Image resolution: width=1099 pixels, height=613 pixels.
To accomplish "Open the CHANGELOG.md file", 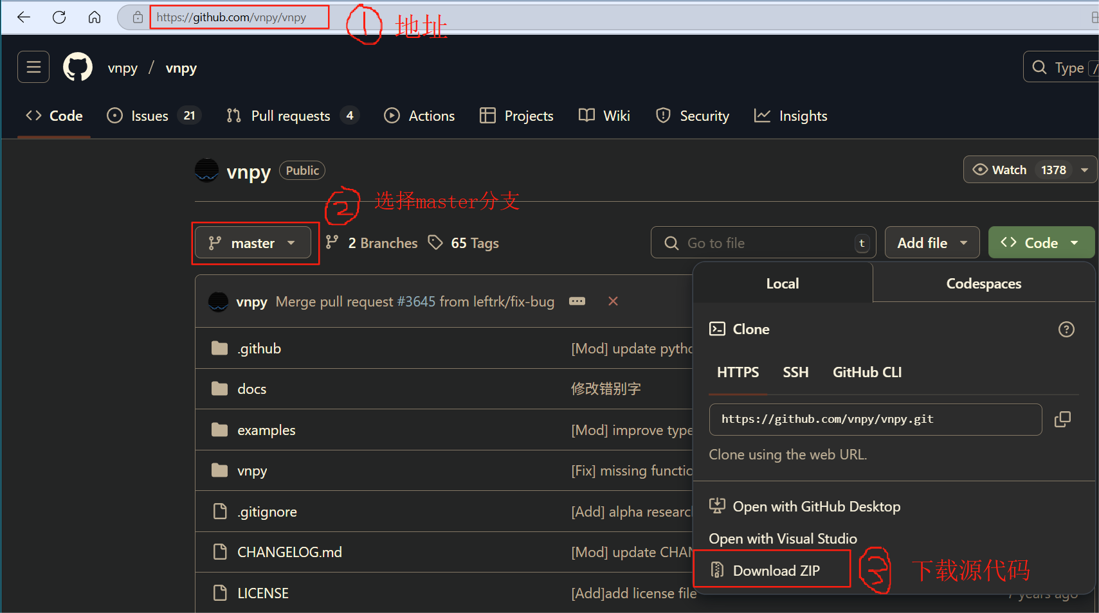I will tap(289, 552).
